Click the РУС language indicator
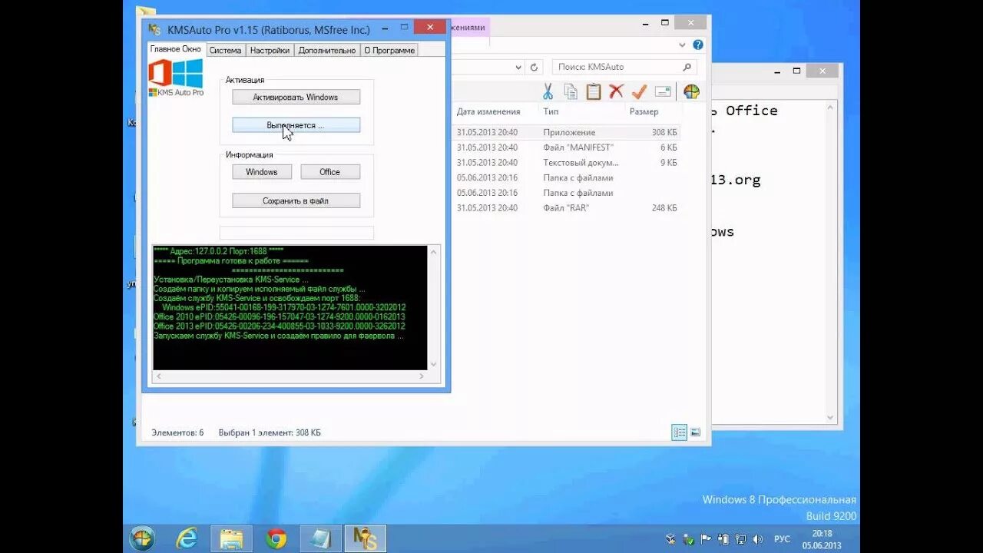The width and height of the screenshot is (983, 553). [x=781, y=539]
